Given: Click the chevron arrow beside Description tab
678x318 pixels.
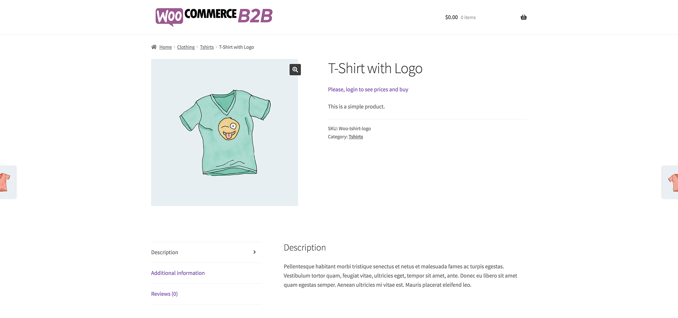Looking at the screenshot, I should tap(255, 252).
